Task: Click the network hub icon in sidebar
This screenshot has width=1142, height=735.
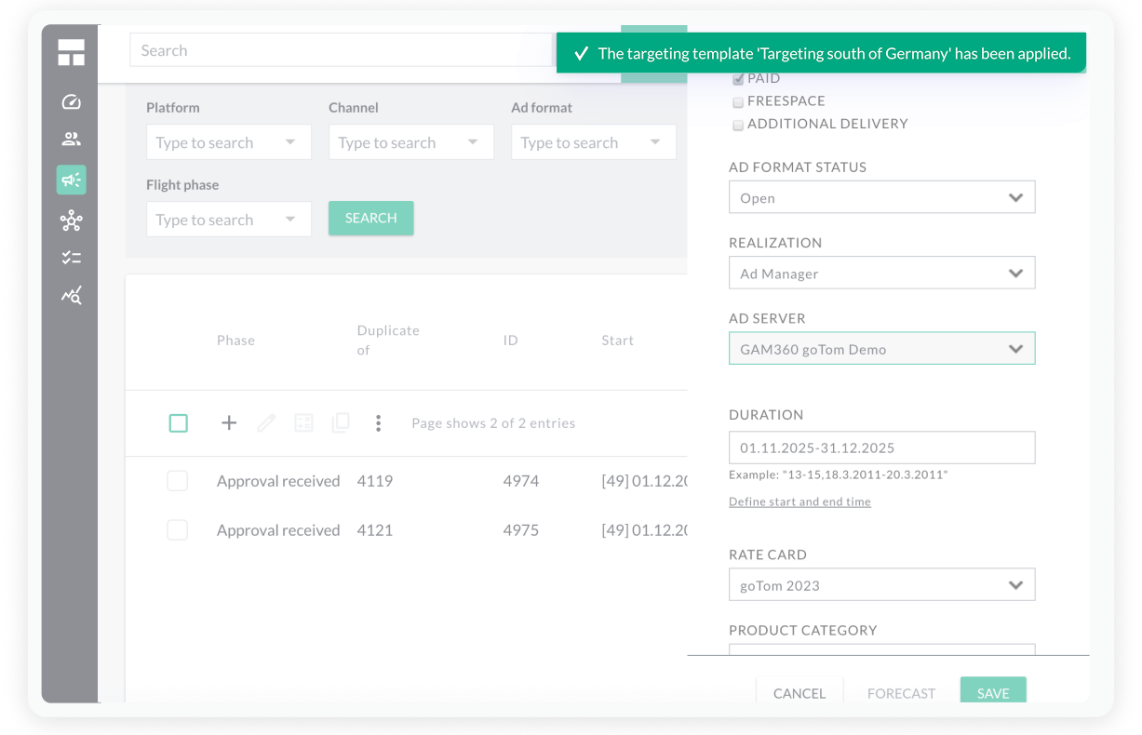Action: tap(71, 220)
